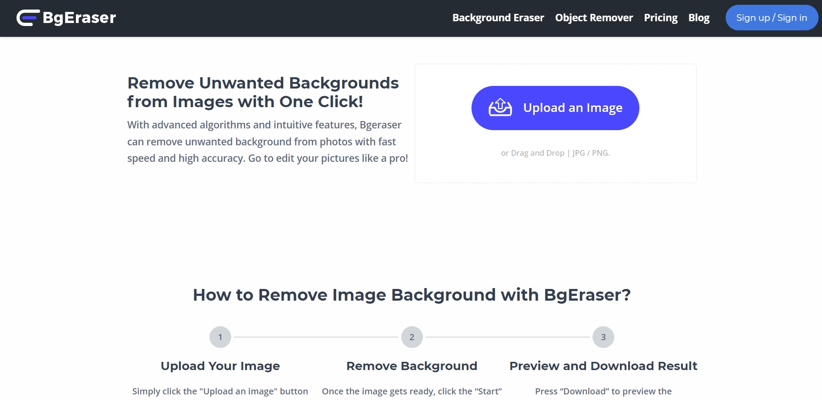
Task: Select step circle 1 in the how-to guide
Action: click(221, 337)
